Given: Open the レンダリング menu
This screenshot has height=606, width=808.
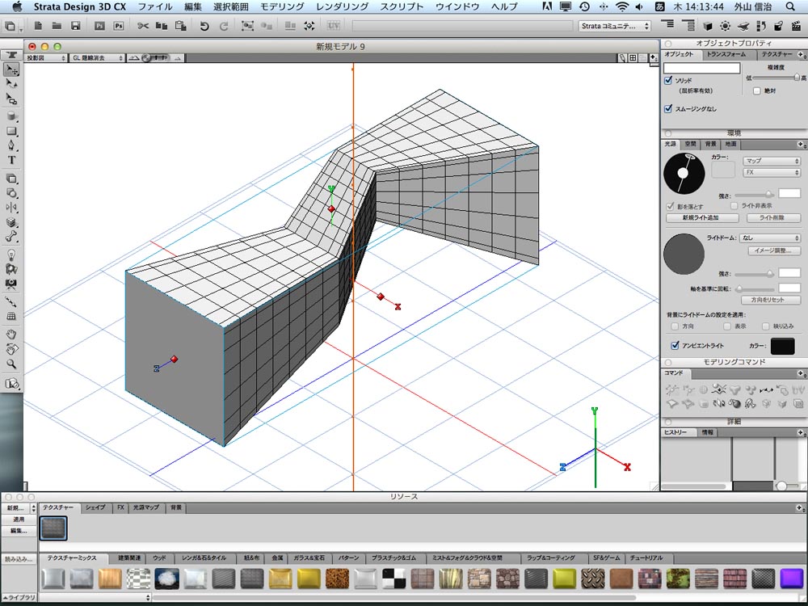Looking at the screenshot, I should tap(342, 6).
